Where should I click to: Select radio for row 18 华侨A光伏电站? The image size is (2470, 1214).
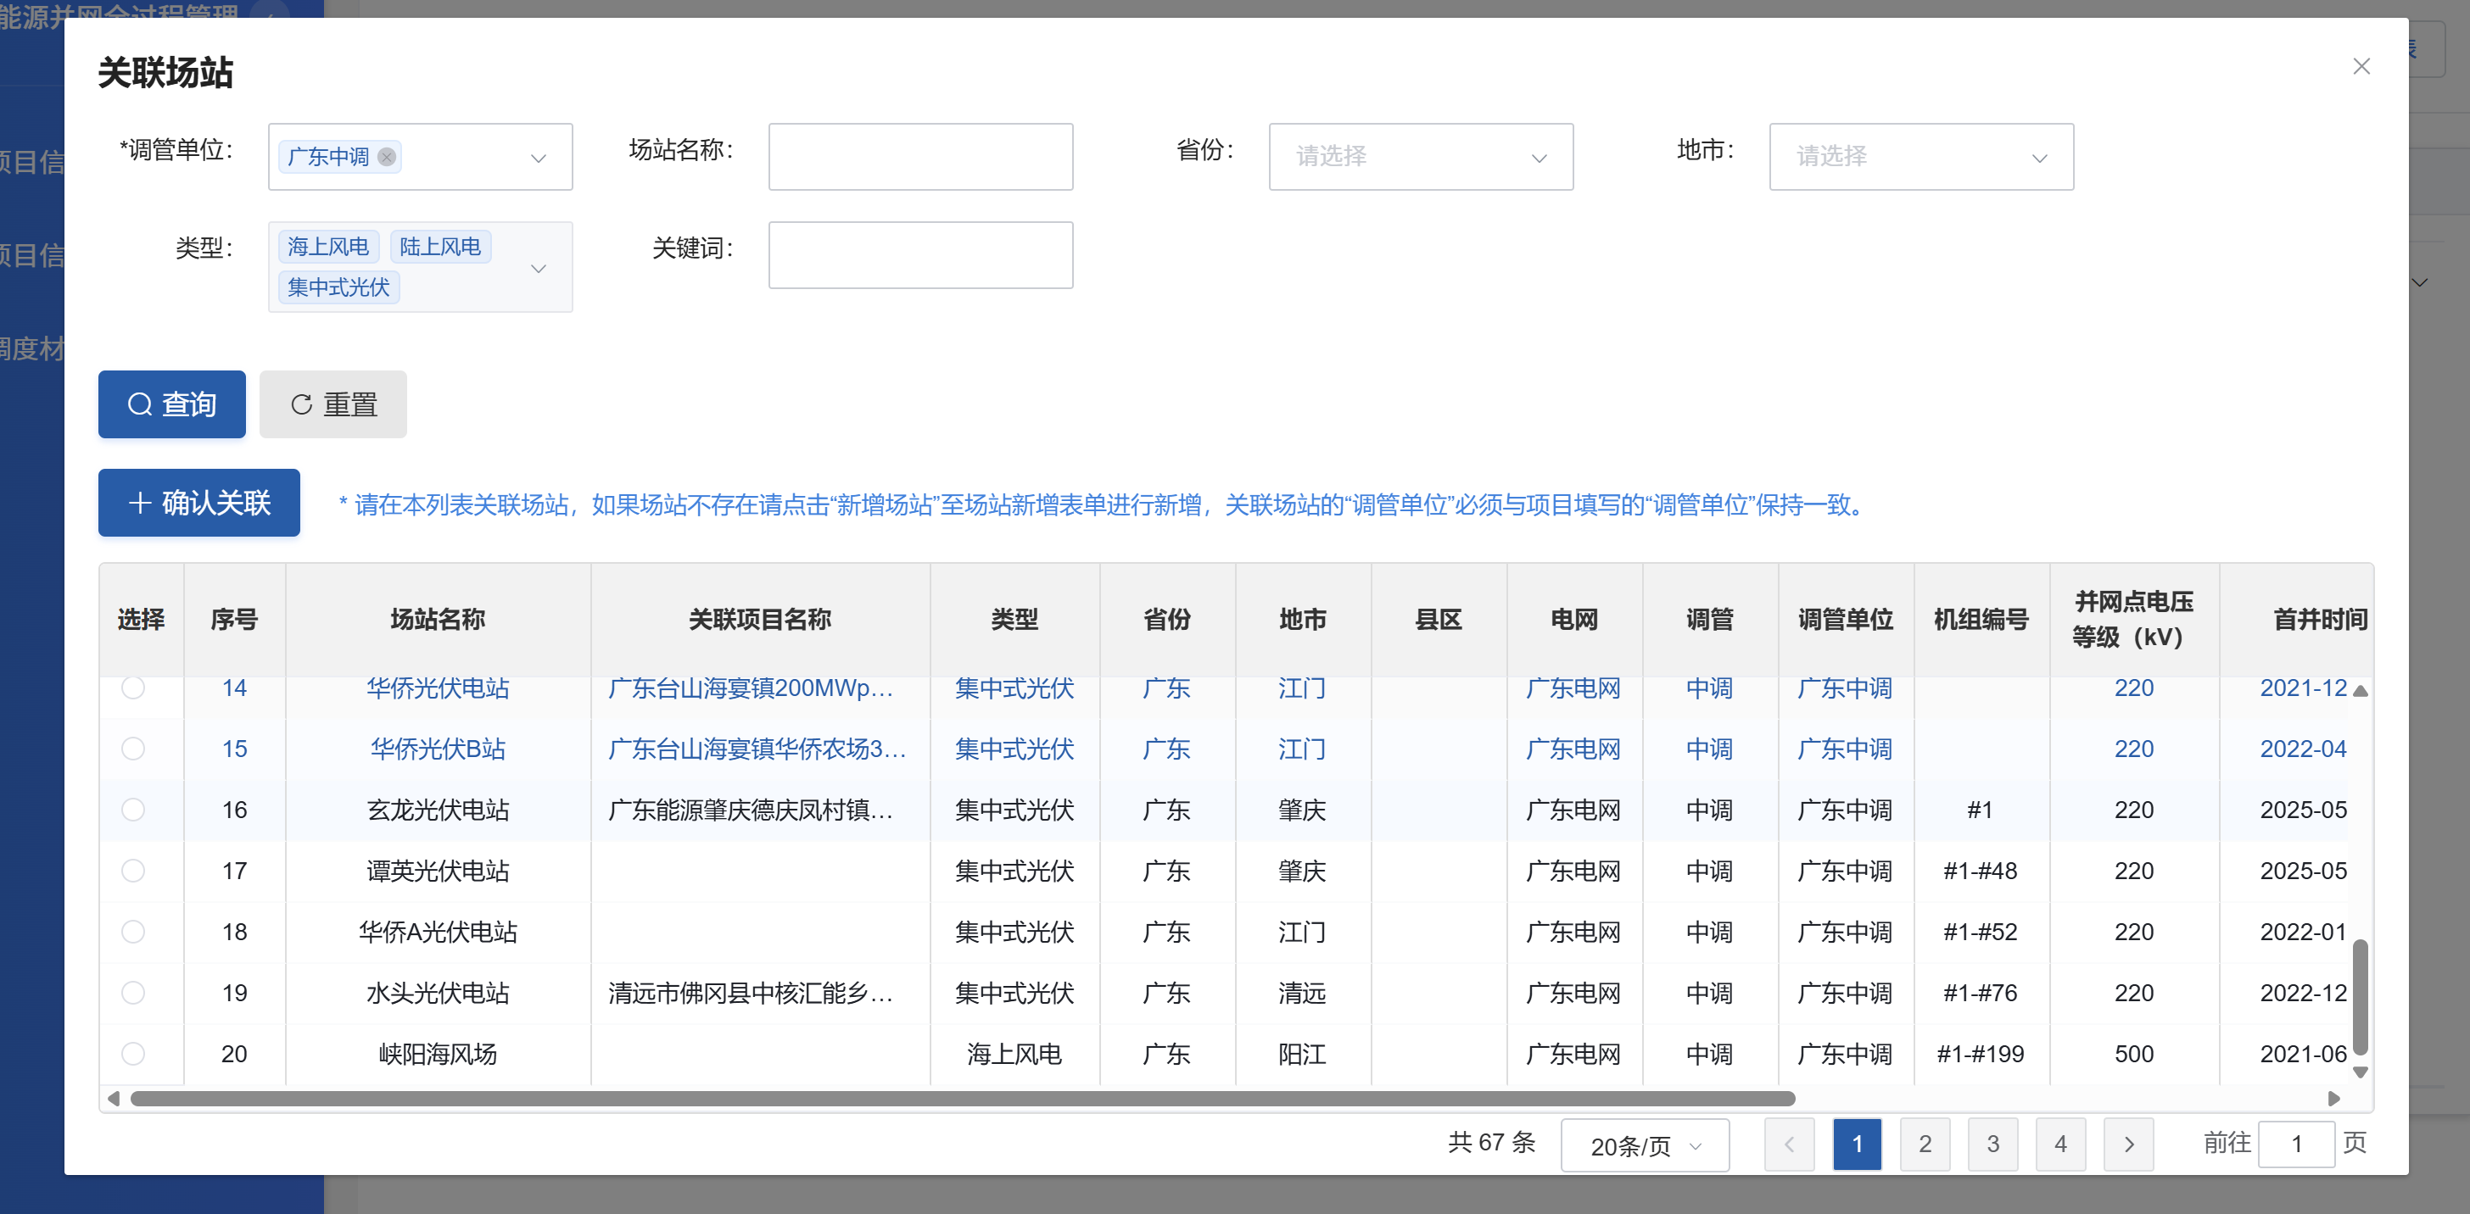pos(133,932)
